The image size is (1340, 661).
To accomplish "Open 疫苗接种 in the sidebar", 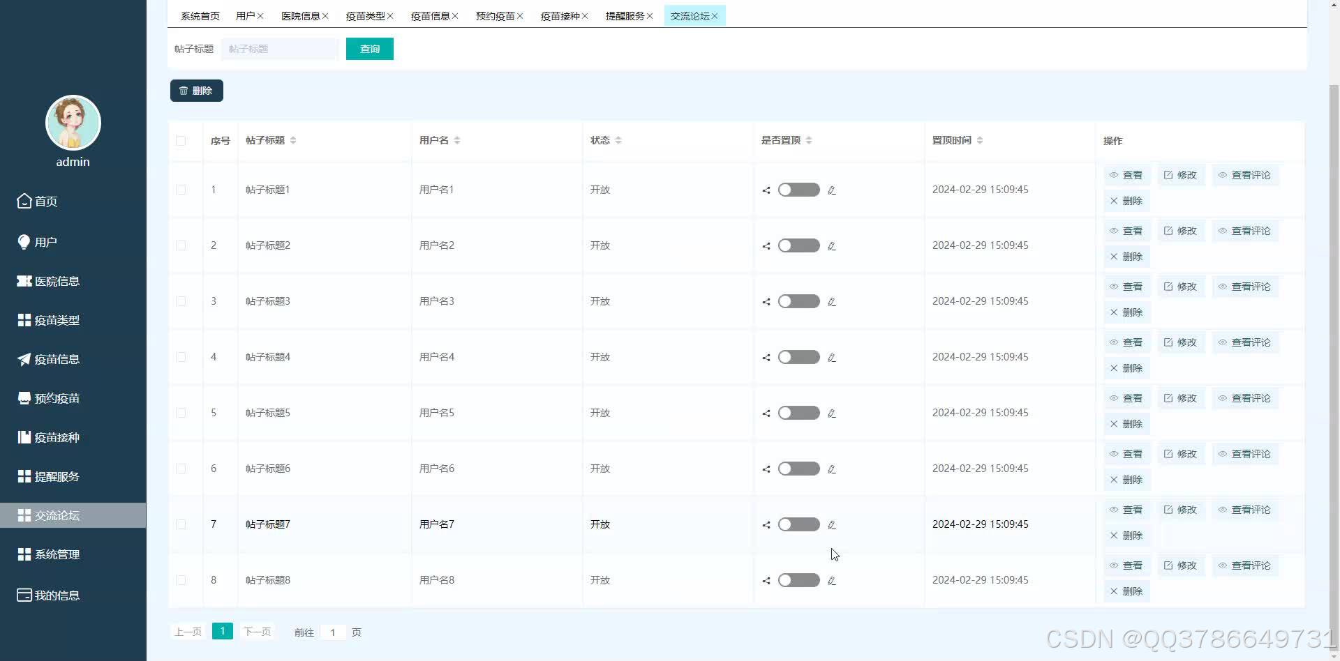I will pos(73,437).
